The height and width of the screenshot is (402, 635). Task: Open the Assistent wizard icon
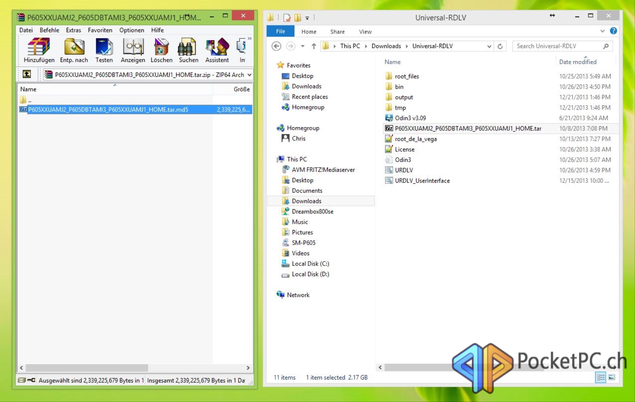(x=217, y=50)
